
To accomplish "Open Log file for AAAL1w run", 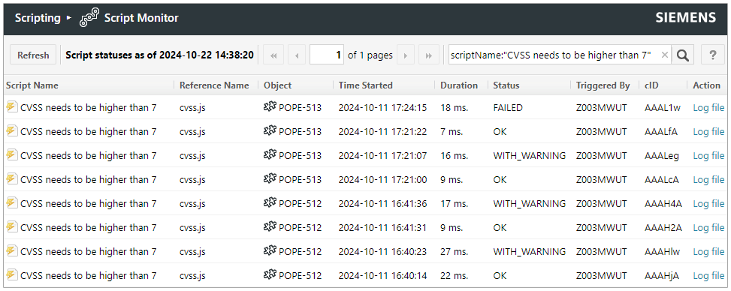I will click(x=708, y=107).
